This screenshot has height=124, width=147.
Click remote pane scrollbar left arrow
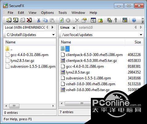tap(62, 103)
